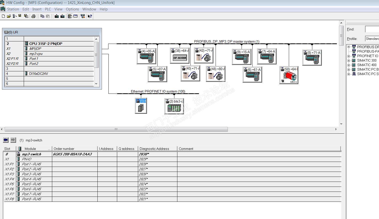Select DP slave (4) =05-A station icon

coord(146,56)
